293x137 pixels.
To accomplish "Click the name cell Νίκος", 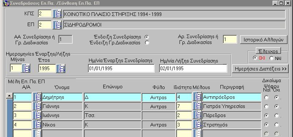I will click(x=62, y=124).
